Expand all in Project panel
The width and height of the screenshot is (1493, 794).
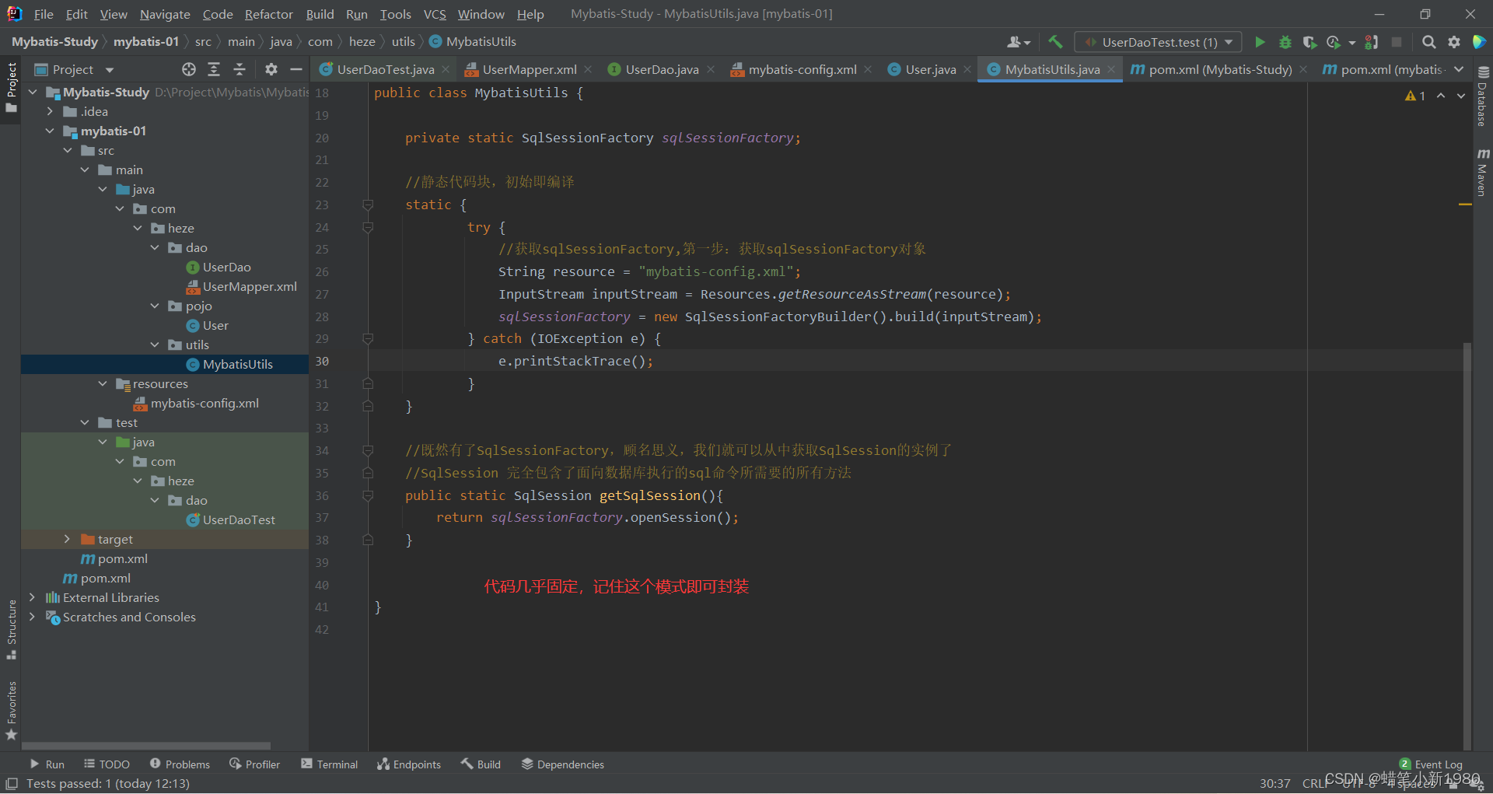tap(214, 70)
